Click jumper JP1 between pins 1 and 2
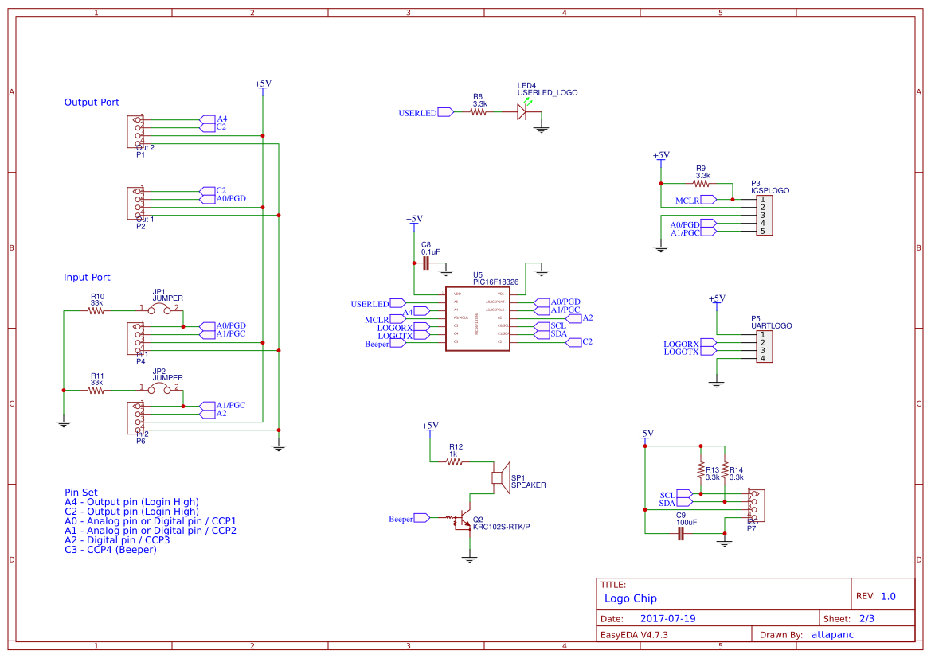Viewport: 931px width, 658px height. coord(158,306)
